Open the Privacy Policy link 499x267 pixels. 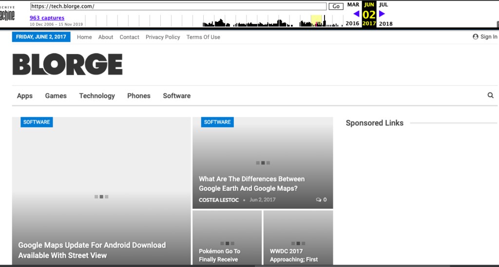(x=163, y=37)
